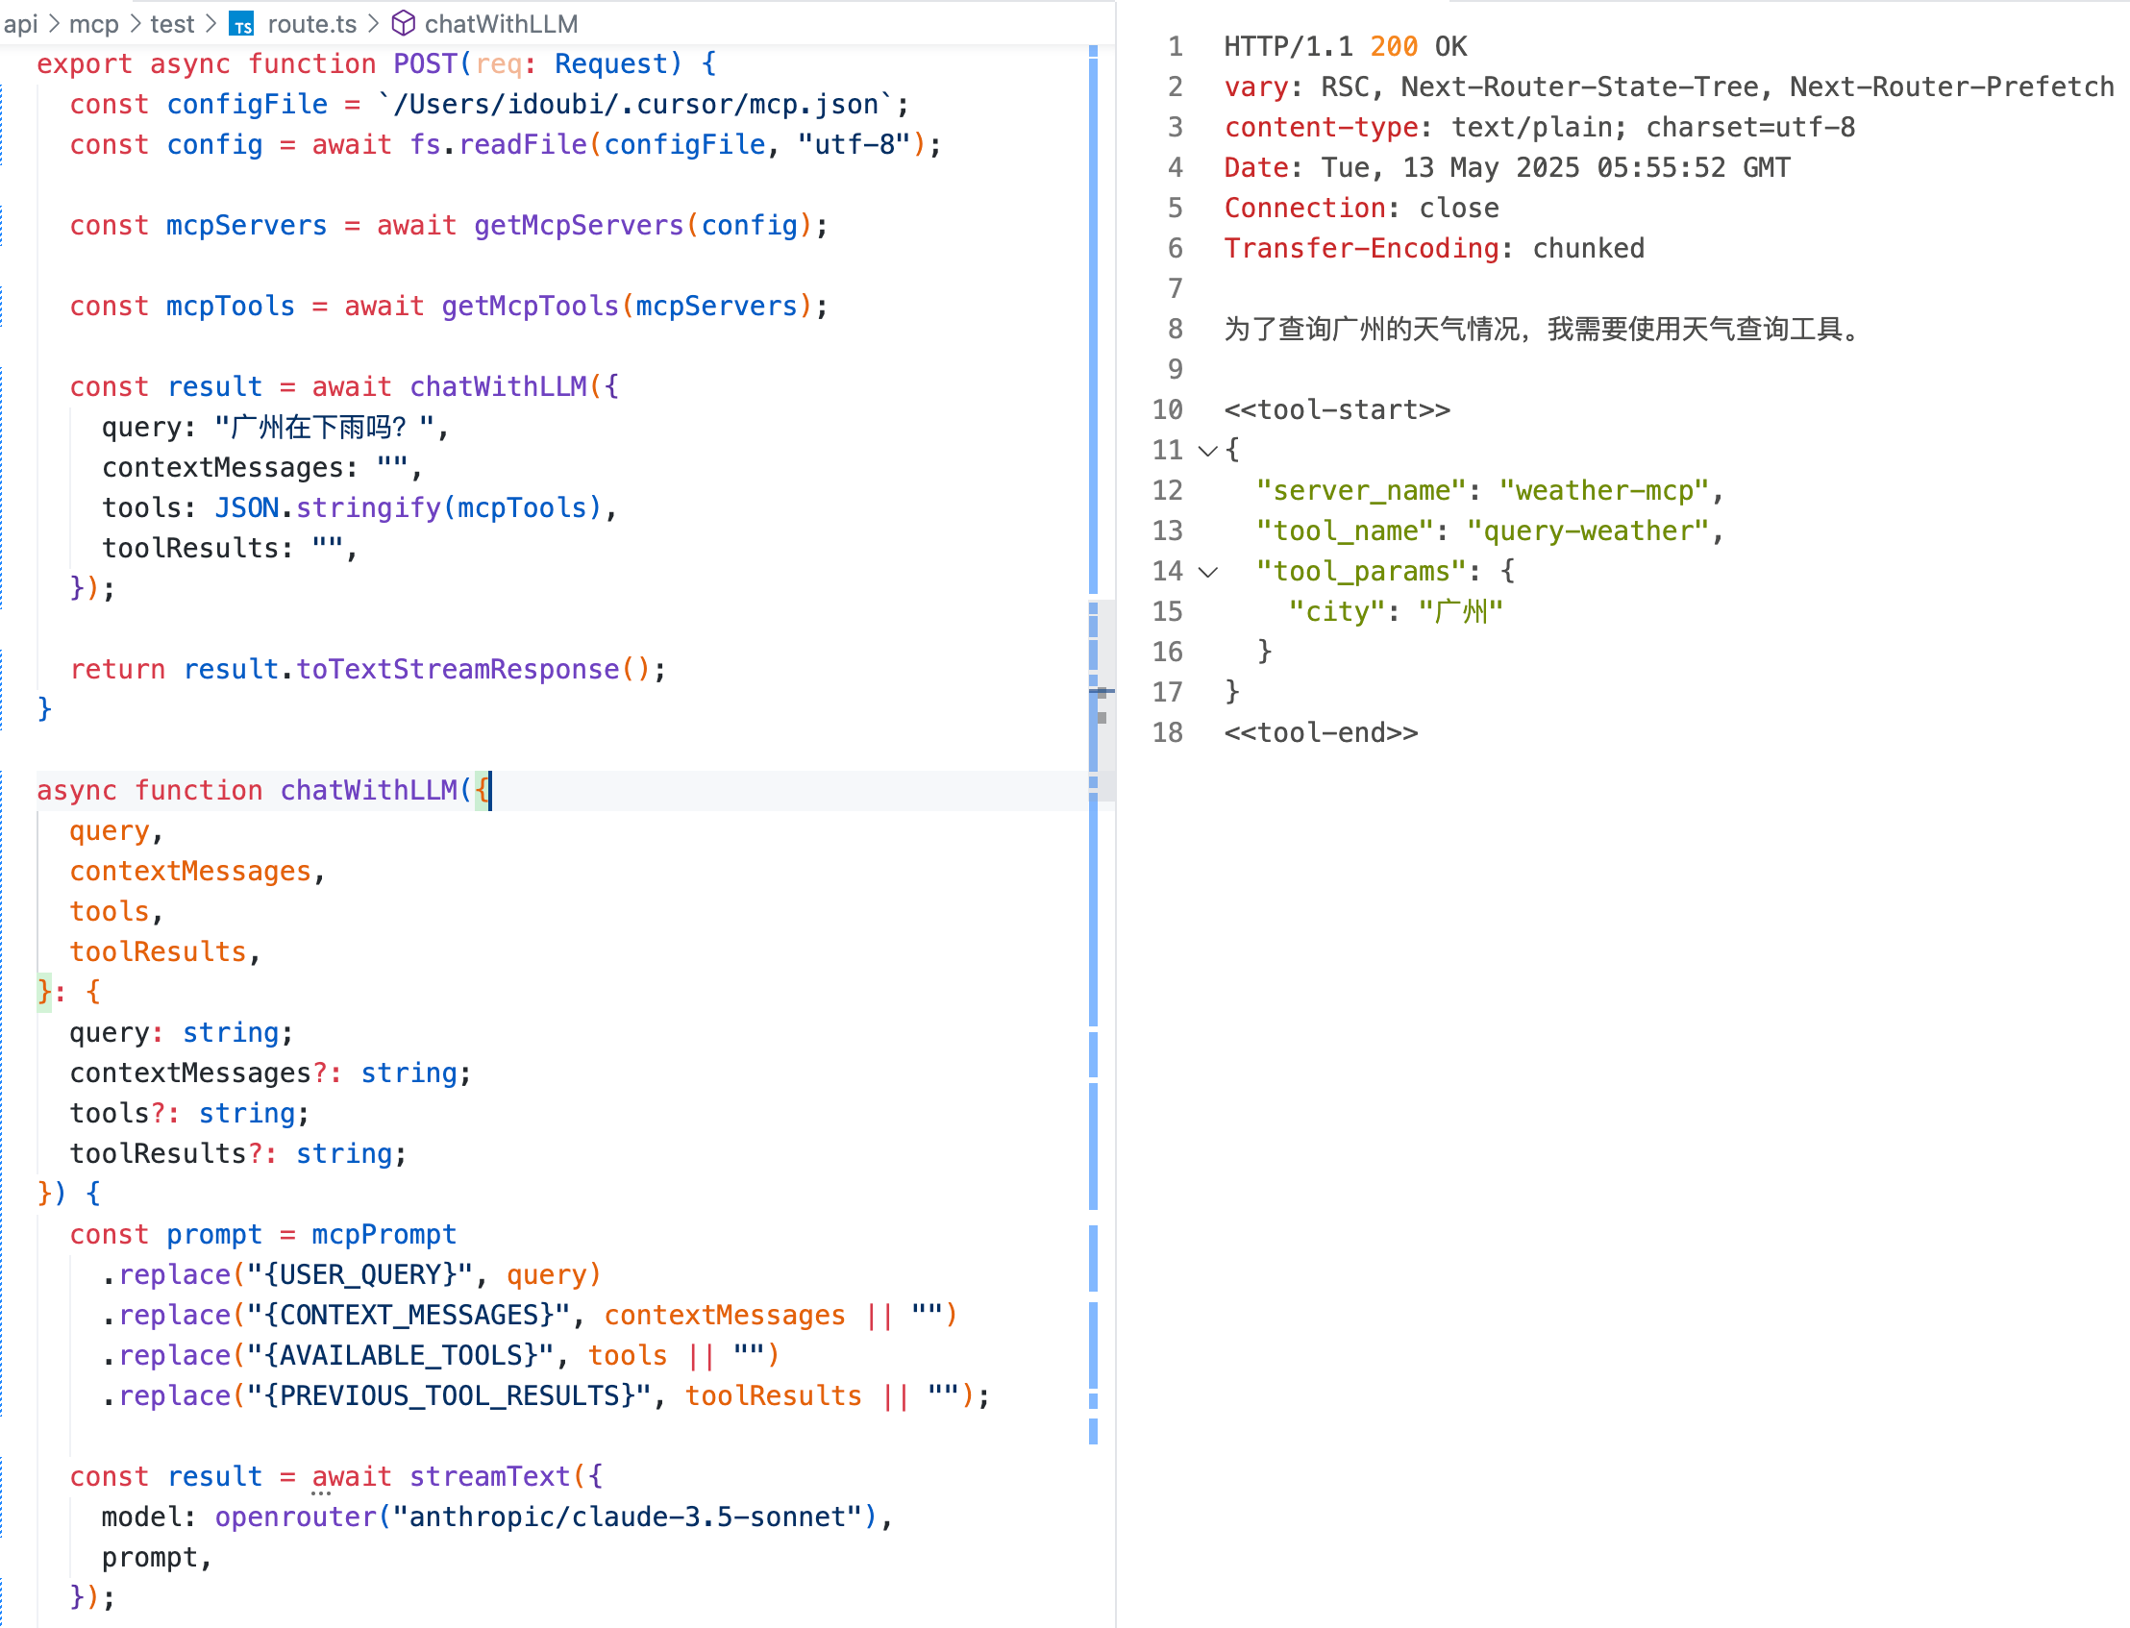Click the toTextStreamResponse method name
The height and width of the screenshot is (1628, 2130).
pyautogui.click(x=458, y=669)
